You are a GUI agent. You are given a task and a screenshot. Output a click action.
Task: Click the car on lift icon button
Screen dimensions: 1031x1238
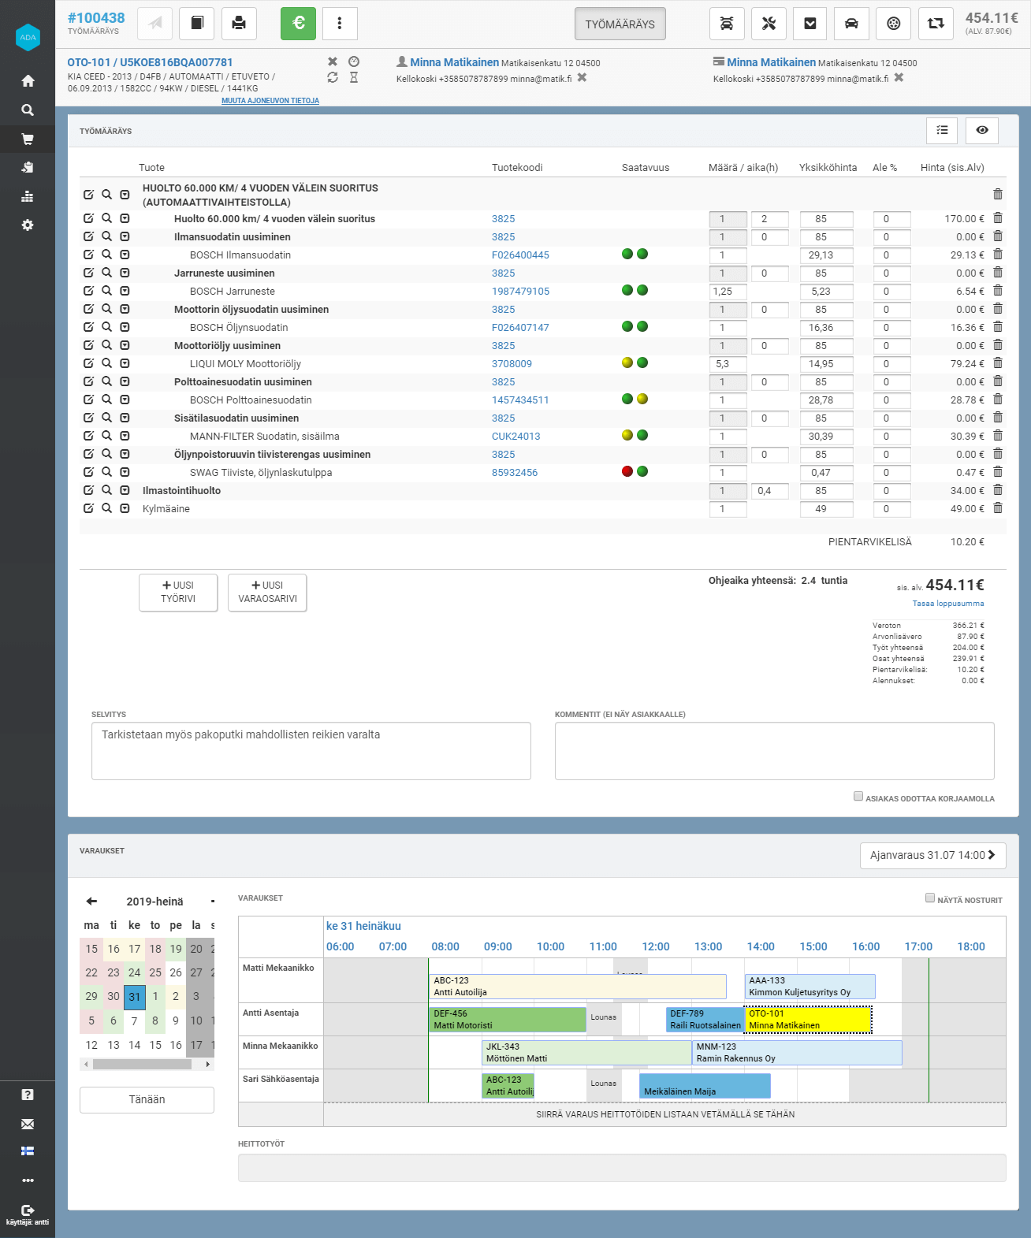[x=727, y=24]
